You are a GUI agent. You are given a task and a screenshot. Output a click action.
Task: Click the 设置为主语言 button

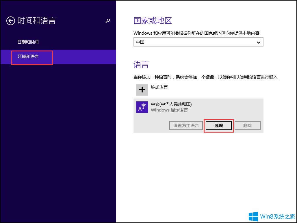click(x=186, y=125)
